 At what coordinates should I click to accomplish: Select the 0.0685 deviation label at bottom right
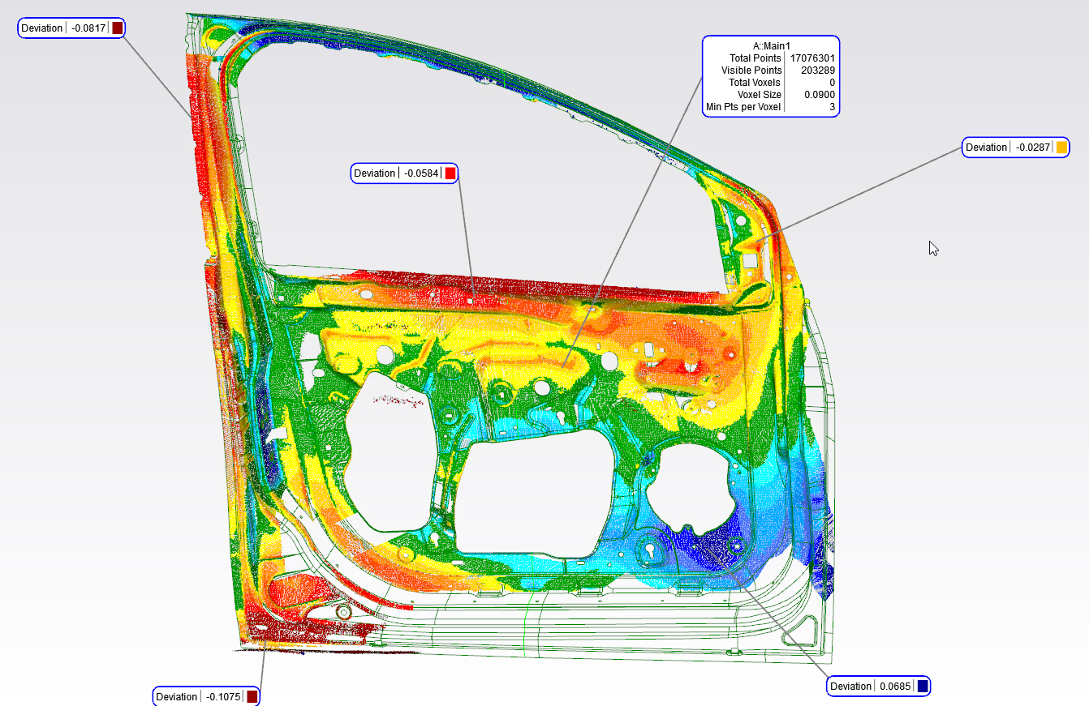pos(872,686)
